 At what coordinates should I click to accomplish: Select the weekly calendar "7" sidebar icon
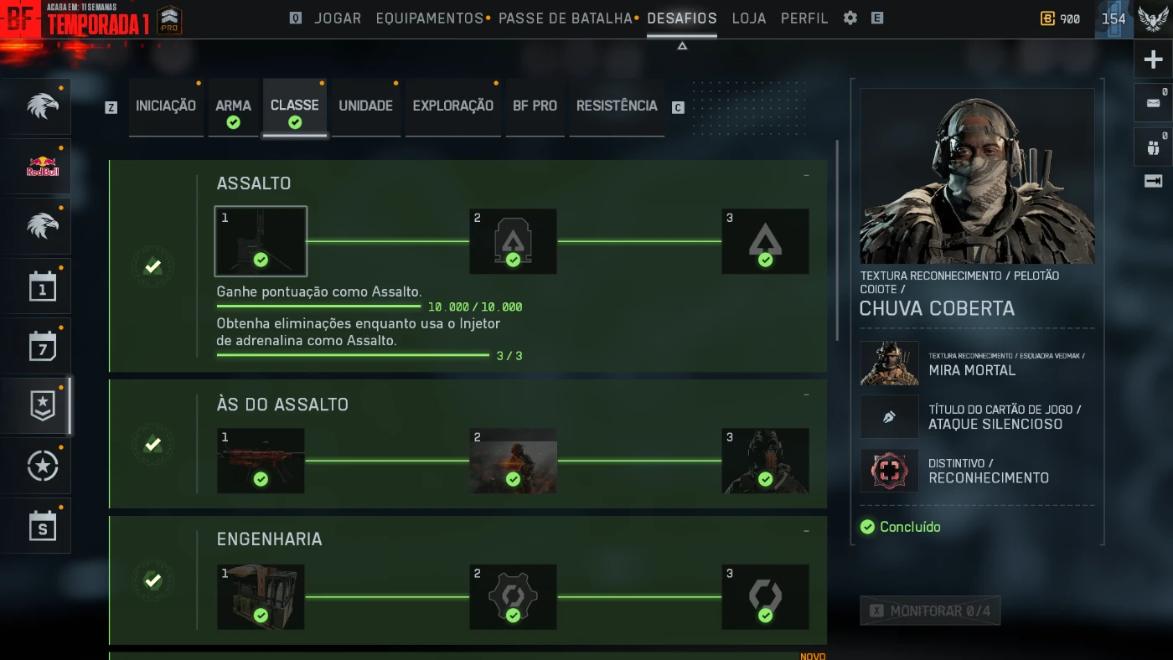point(42,346)
